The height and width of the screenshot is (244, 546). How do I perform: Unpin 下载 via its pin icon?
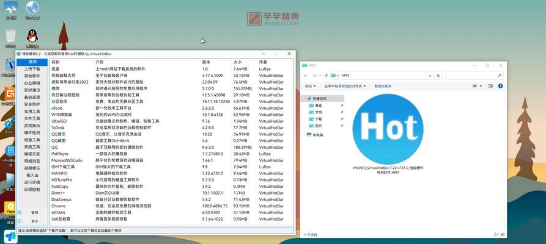(342, 119)
